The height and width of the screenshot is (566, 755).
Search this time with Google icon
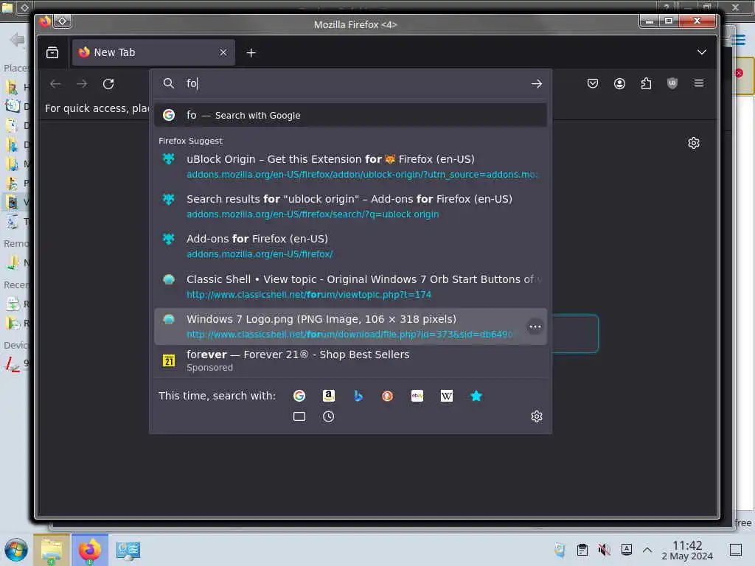point(299,396)
